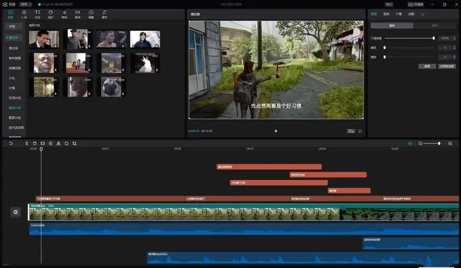This screenshot has height=268, width=461.
Task: Select the pug dog thumbnail
Action: point(111,87)
